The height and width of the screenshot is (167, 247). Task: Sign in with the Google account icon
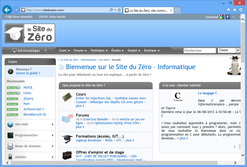(222, 17)
